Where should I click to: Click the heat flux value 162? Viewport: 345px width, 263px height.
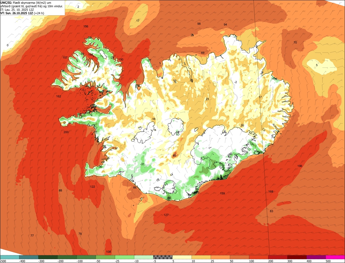coord(58,96)
